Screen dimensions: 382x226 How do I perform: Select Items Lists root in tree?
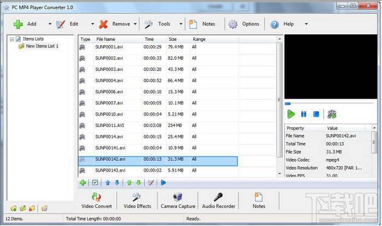(33, 39)
